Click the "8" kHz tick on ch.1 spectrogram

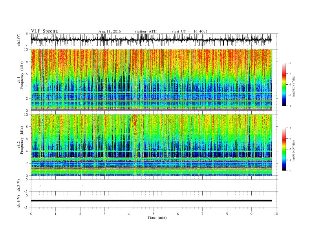coord(27,62)
